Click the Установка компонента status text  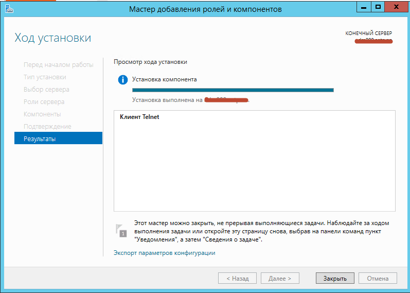click(165, 79)
